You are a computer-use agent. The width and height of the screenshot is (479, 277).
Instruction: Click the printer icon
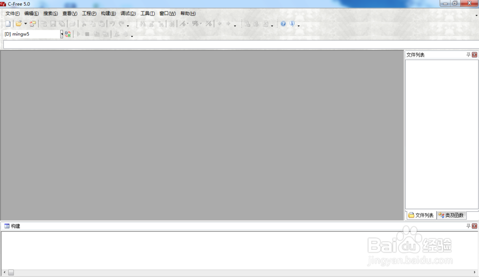pos(72,23)
